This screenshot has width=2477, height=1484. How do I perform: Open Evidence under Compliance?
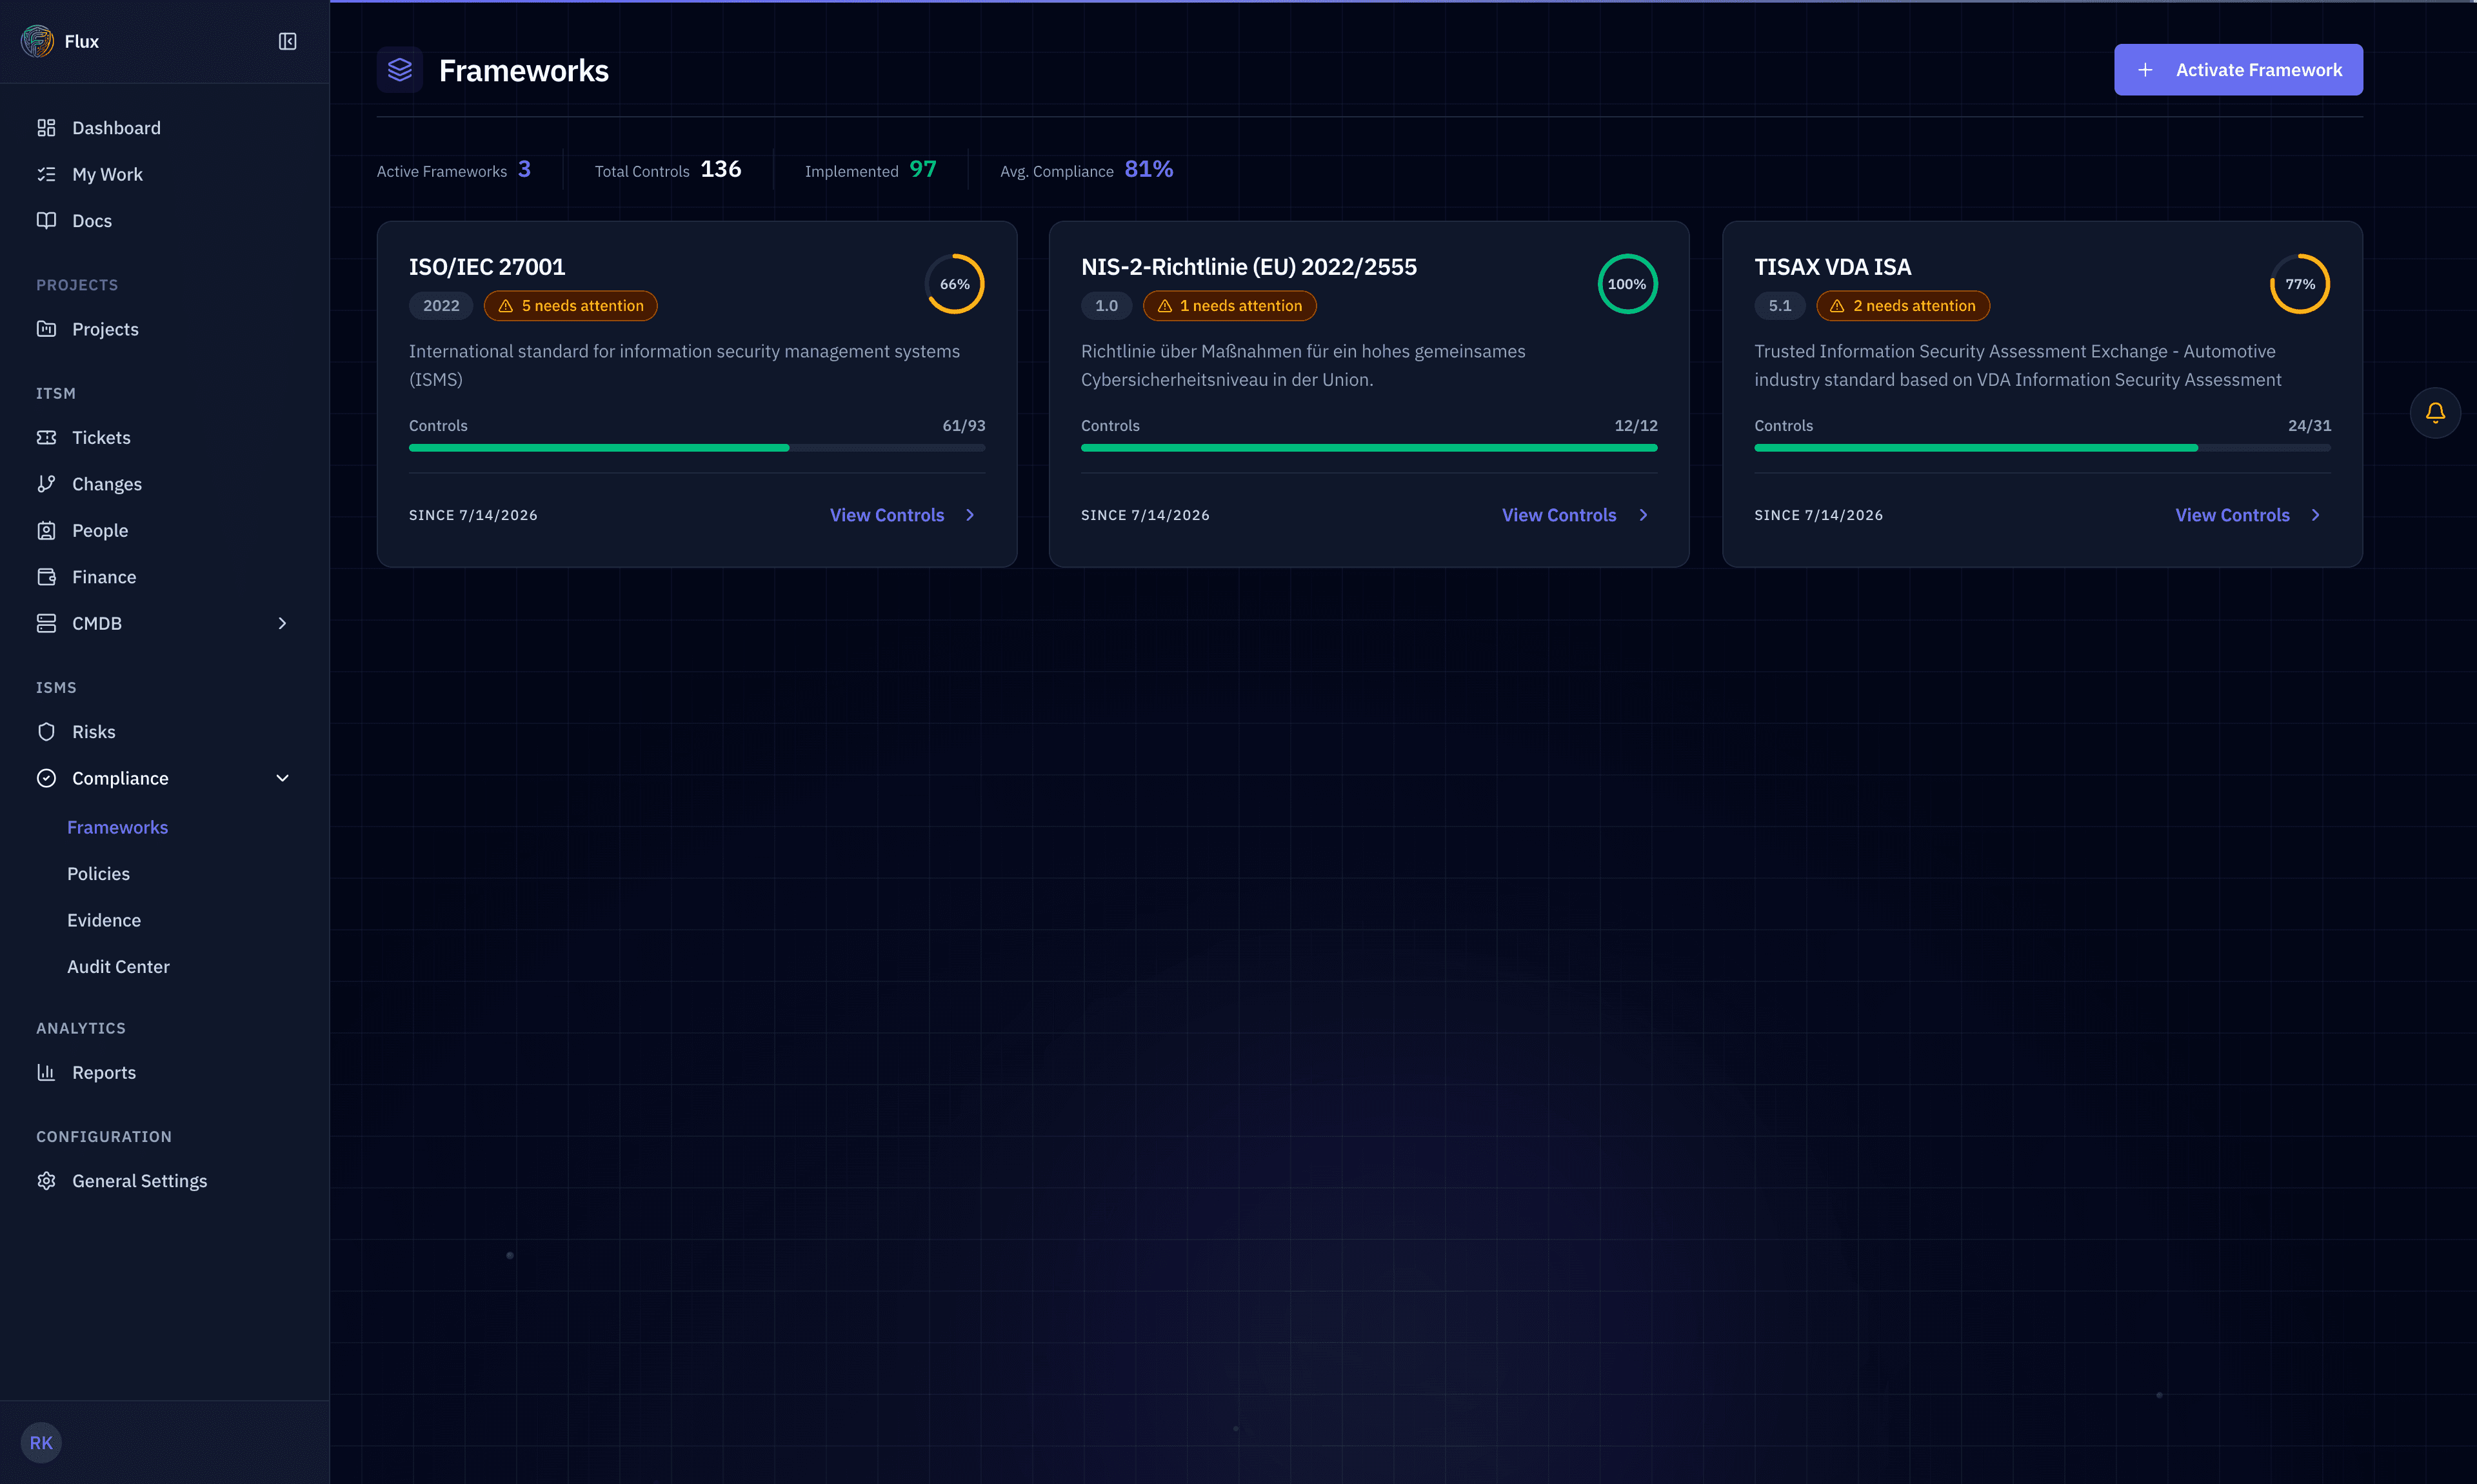click(104, 920)
